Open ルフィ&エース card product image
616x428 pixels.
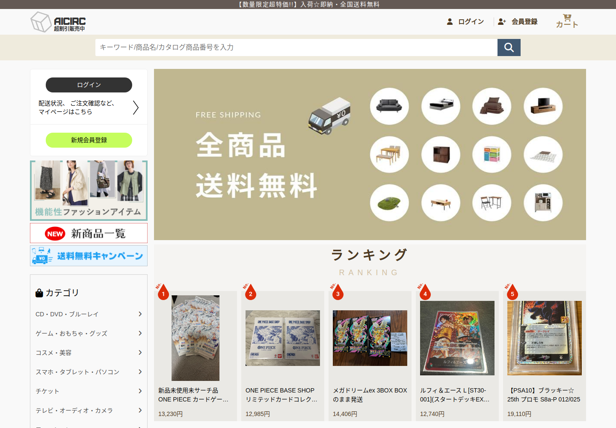[x=457, y=338]
